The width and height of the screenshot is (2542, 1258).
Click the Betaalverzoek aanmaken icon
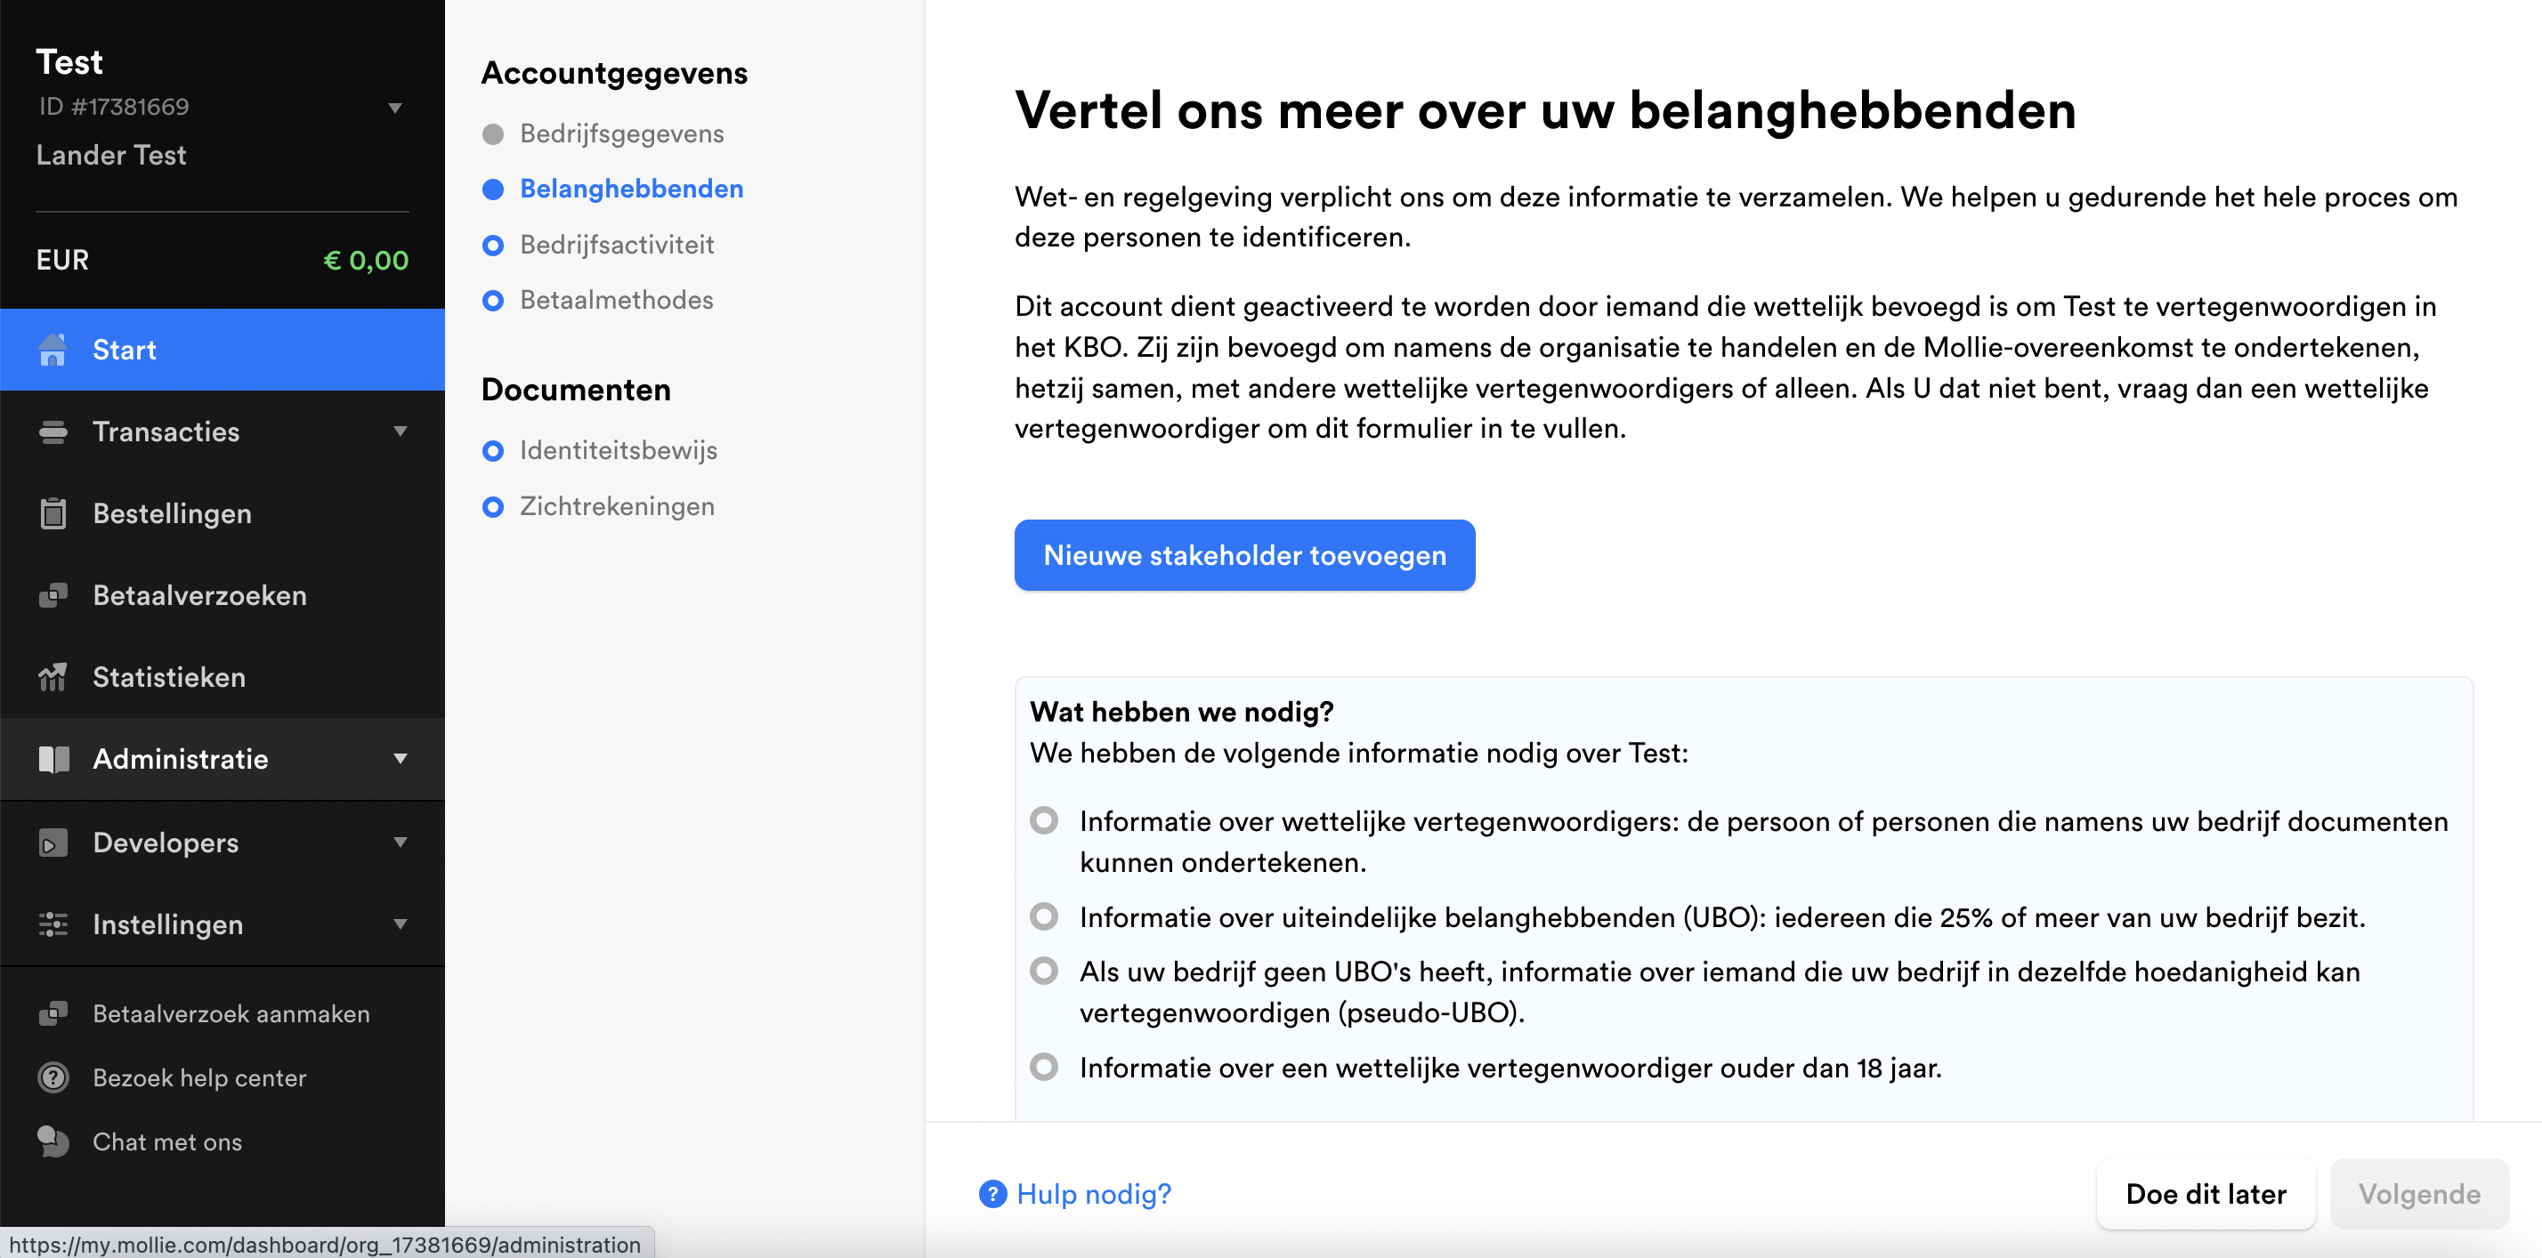[53, 1013]
